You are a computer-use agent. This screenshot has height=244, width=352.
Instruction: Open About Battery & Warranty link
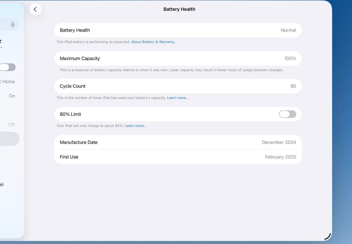click(x=154, y=42)
